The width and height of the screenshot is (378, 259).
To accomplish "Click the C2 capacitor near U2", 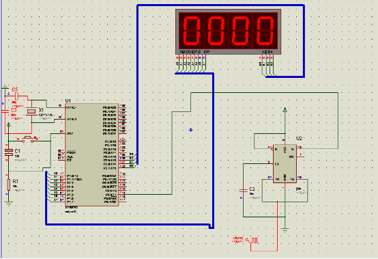I will (243, 191).
